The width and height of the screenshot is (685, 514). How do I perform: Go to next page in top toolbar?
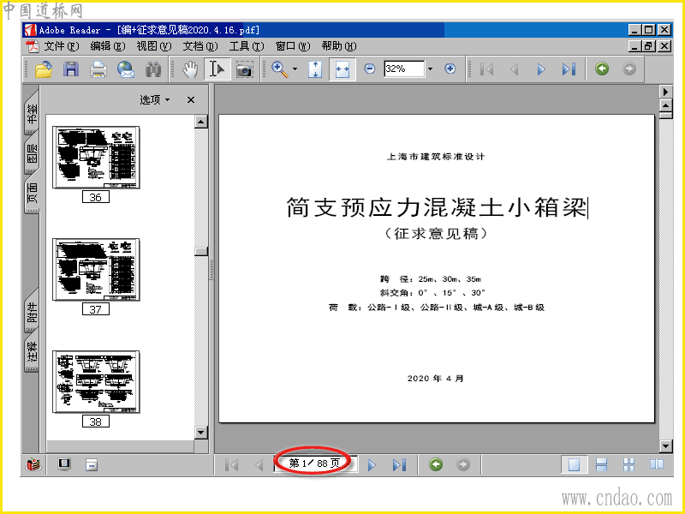pyautogui.click(x=541, y=69)
